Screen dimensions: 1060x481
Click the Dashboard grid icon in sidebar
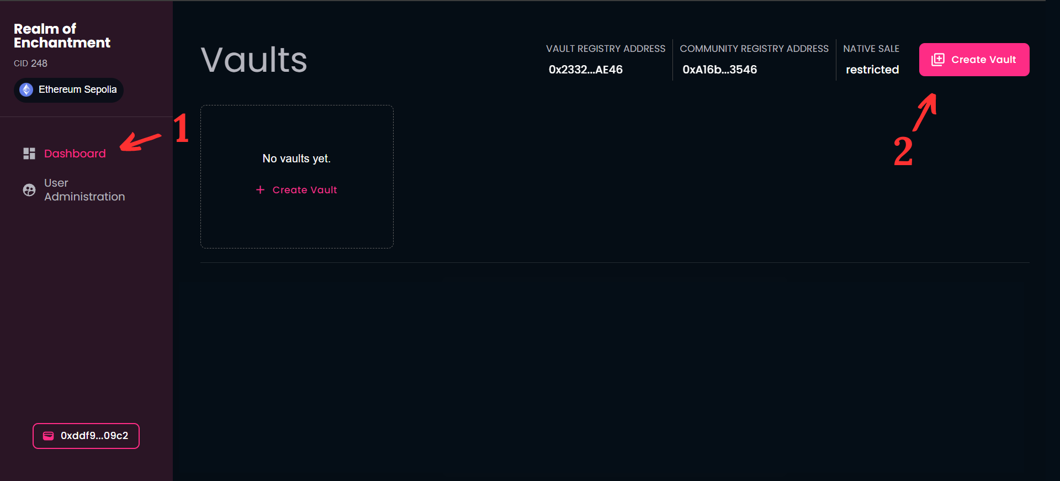tap(29, 154)
